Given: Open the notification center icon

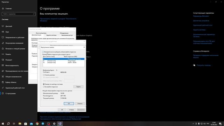Looking at the screenshot, I should pyautogui.click(x=220, y=124).
